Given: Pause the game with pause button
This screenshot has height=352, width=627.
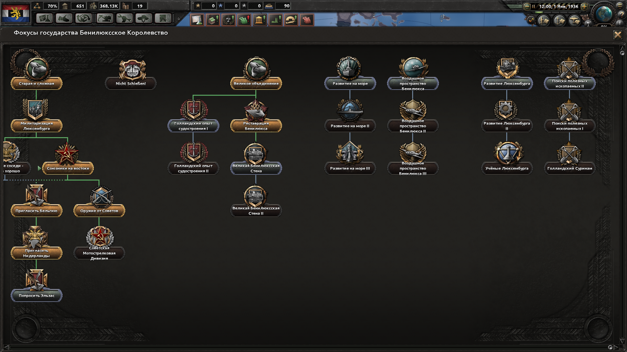Looking at the screenshot, I should pyautogui.click(x=534, y=7).
